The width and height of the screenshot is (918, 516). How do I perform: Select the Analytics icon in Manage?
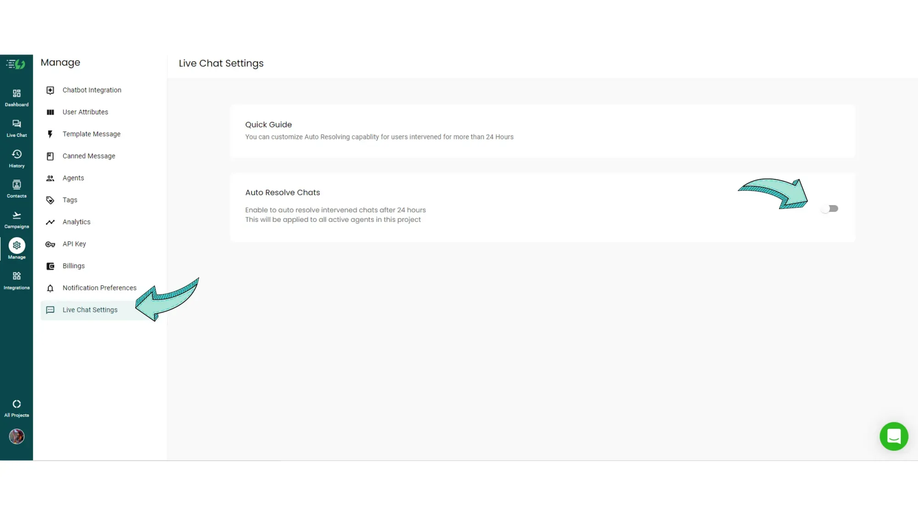(50, 222)
